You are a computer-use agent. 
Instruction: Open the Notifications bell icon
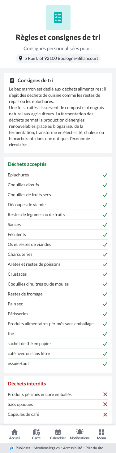click(x=80, y=432)
